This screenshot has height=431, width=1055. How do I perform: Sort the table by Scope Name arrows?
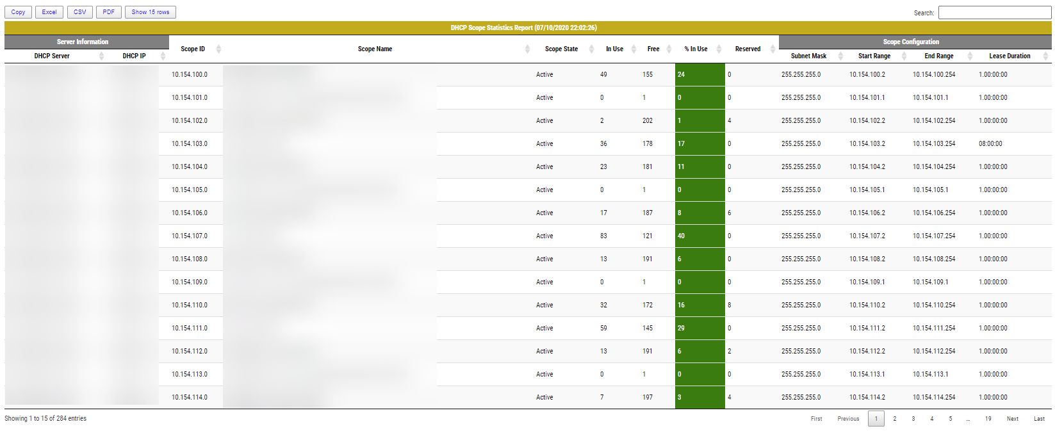527,49
